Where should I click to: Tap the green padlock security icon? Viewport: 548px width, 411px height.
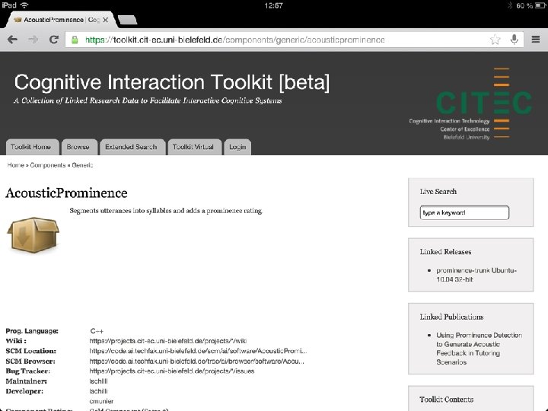(75, 40)
